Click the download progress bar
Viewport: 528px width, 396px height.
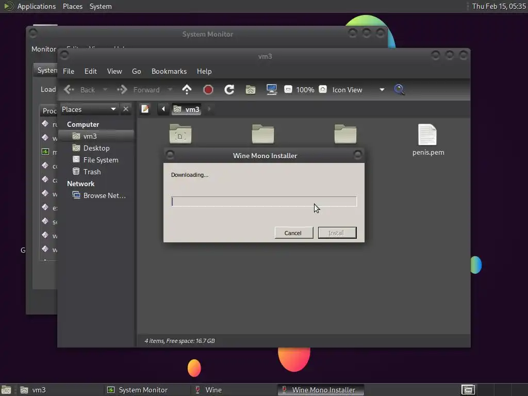coord(263,202)
